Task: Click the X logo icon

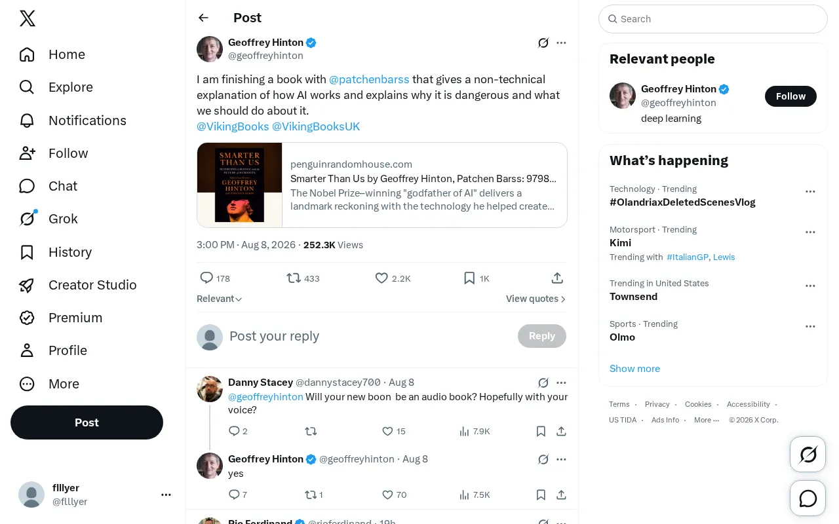Action: [28, 18]
